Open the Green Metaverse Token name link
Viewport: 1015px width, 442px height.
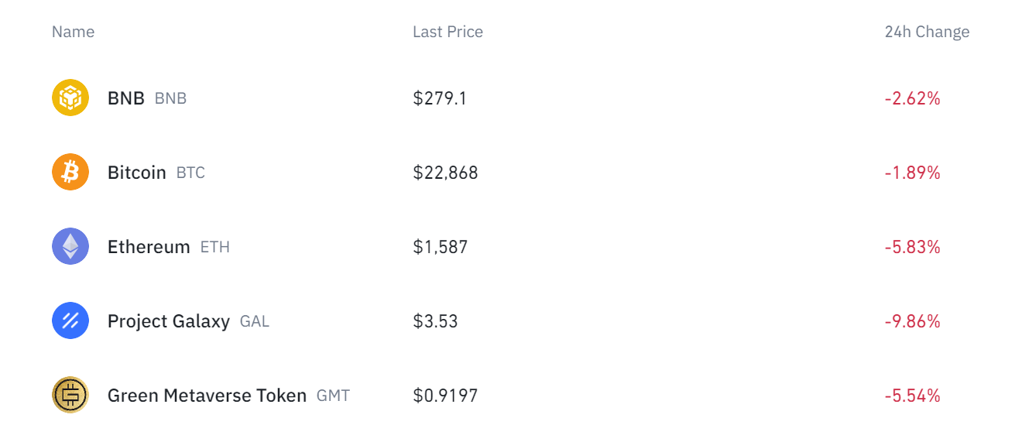coord(207,396)
